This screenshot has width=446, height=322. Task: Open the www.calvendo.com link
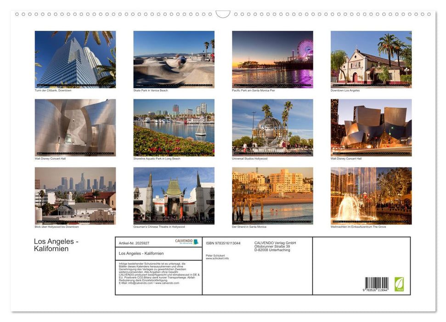168,283
